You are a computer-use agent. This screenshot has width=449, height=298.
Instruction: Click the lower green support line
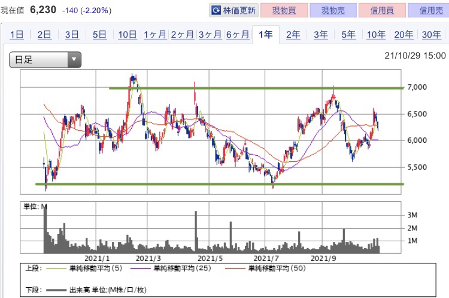220,185
